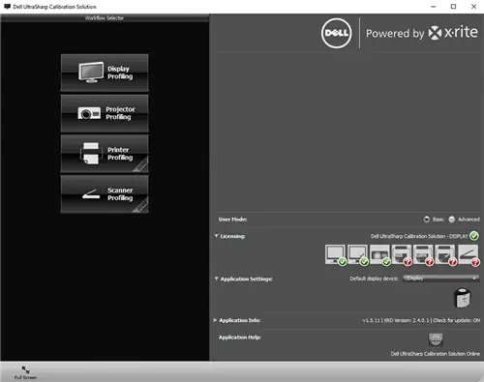Open the Display Profiling workflow
The height and width of the screenshot is (382, 484).
click(x=105, y=73)
